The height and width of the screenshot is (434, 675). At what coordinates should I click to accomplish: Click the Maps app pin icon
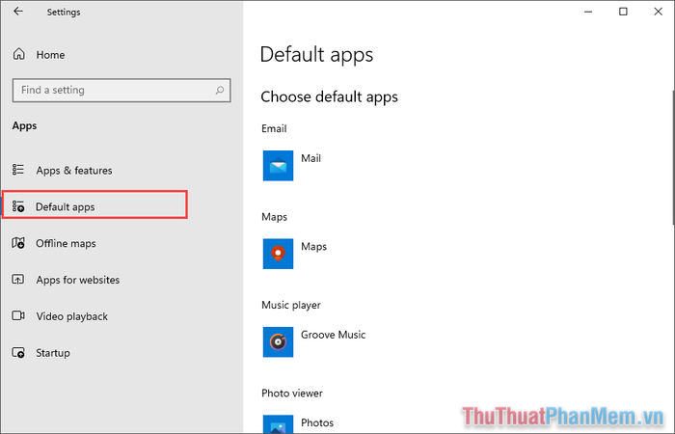tap(278, 254)
